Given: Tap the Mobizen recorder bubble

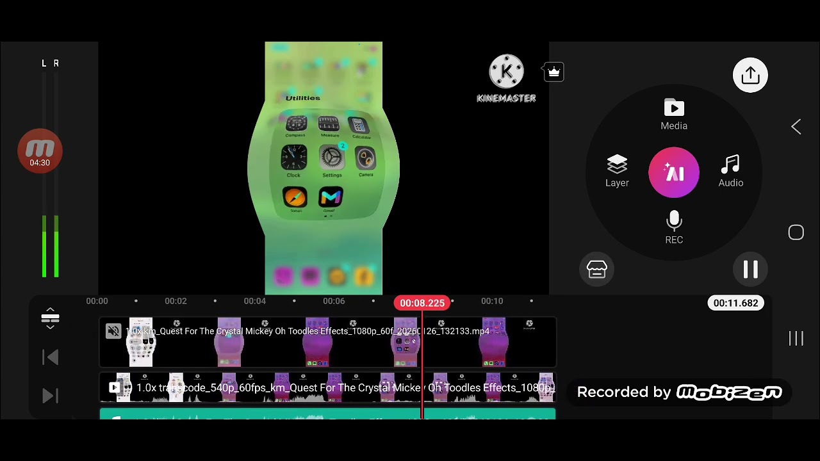Looking at the screenshot, I should point(40,151).
